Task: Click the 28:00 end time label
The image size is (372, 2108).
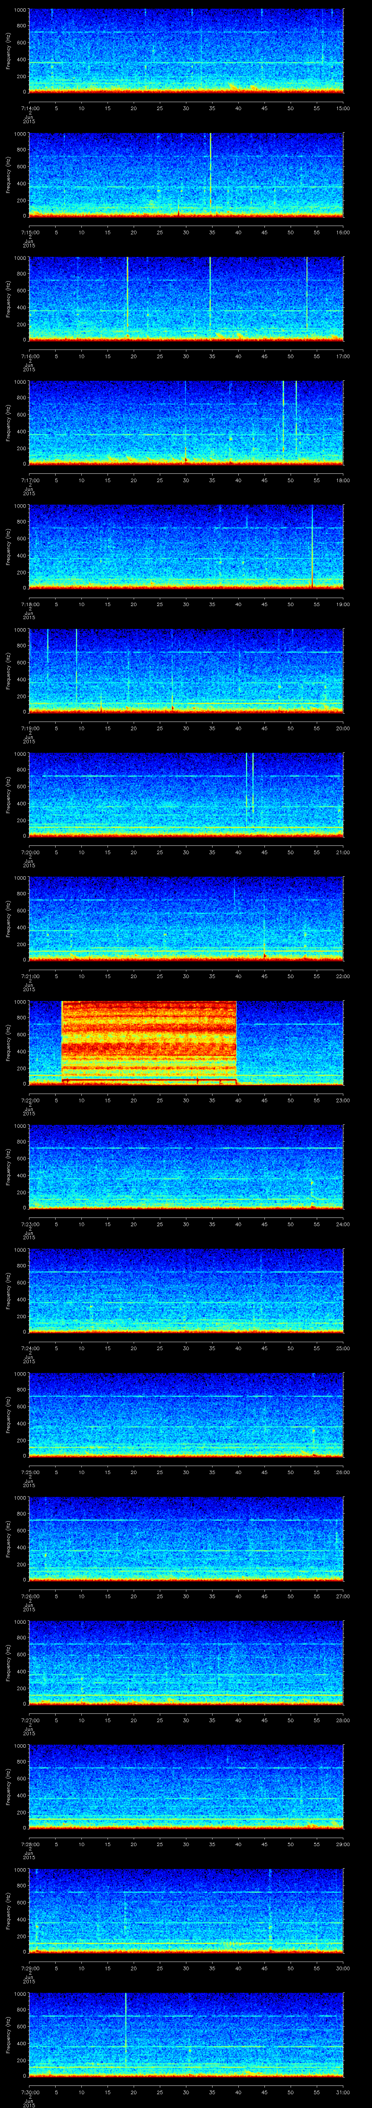Action: pos(343,1719)
